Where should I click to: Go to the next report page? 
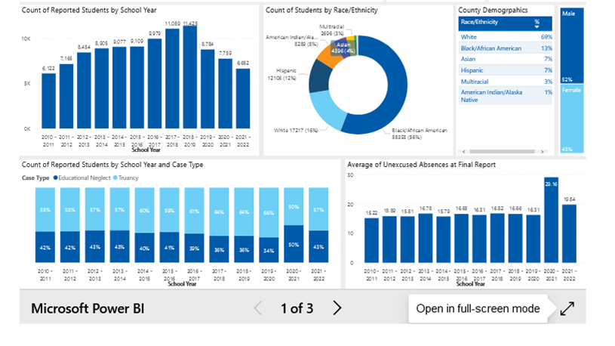point(337,307)
